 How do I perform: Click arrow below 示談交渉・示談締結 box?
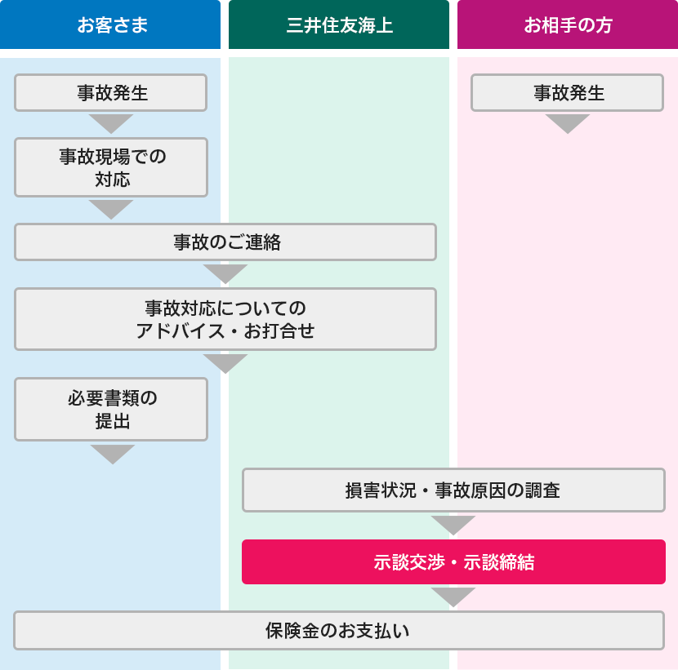[x=453, y=597]
